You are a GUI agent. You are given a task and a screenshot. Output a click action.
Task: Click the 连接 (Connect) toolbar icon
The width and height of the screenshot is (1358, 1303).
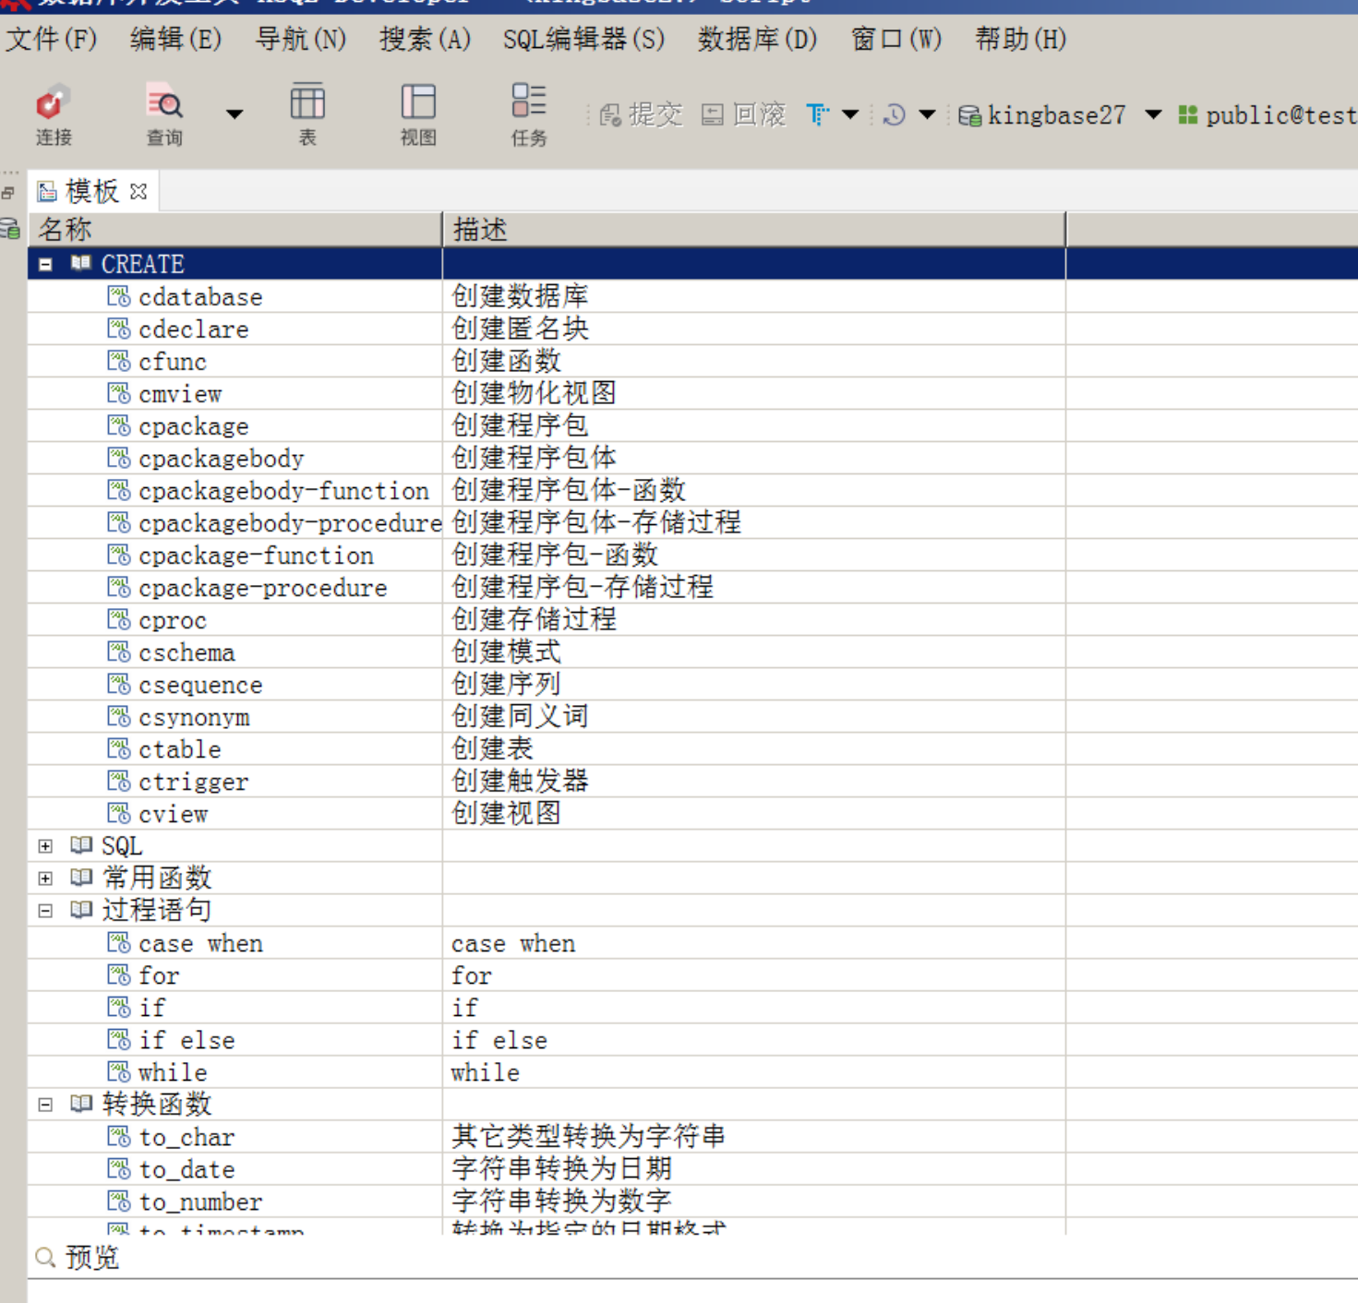pyautogui.click(x=53, y=114)
